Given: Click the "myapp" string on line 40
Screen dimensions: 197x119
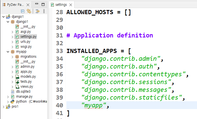Looking at the screenshot, I should pyautogui.click(x=94, y=105).
